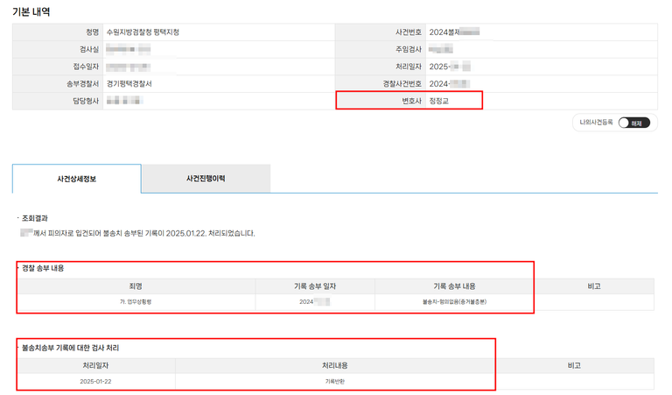Screen dimensions: 672x395
Task: Click the 2025-01-22 processing date cell
Action: point(96,382)
